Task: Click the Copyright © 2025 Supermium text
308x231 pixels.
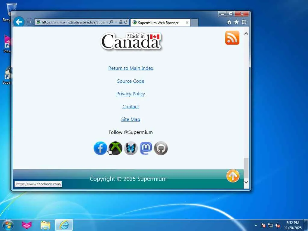Action: (128, 179)
